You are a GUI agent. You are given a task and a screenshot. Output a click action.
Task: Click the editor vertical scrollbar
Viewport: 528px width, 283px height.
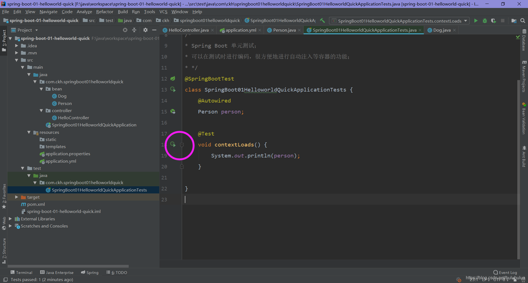click(518, 169)
